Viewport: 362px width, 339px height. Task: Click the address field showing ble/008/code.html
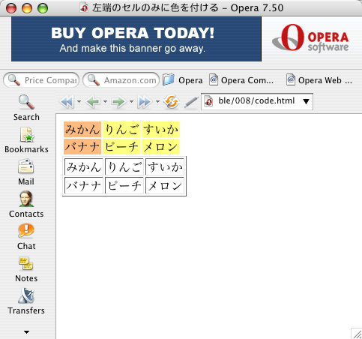pos(256,101)
